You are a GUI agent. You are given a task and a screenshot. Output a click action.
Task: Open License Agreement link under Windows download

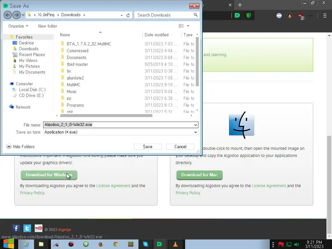[113, 186]
